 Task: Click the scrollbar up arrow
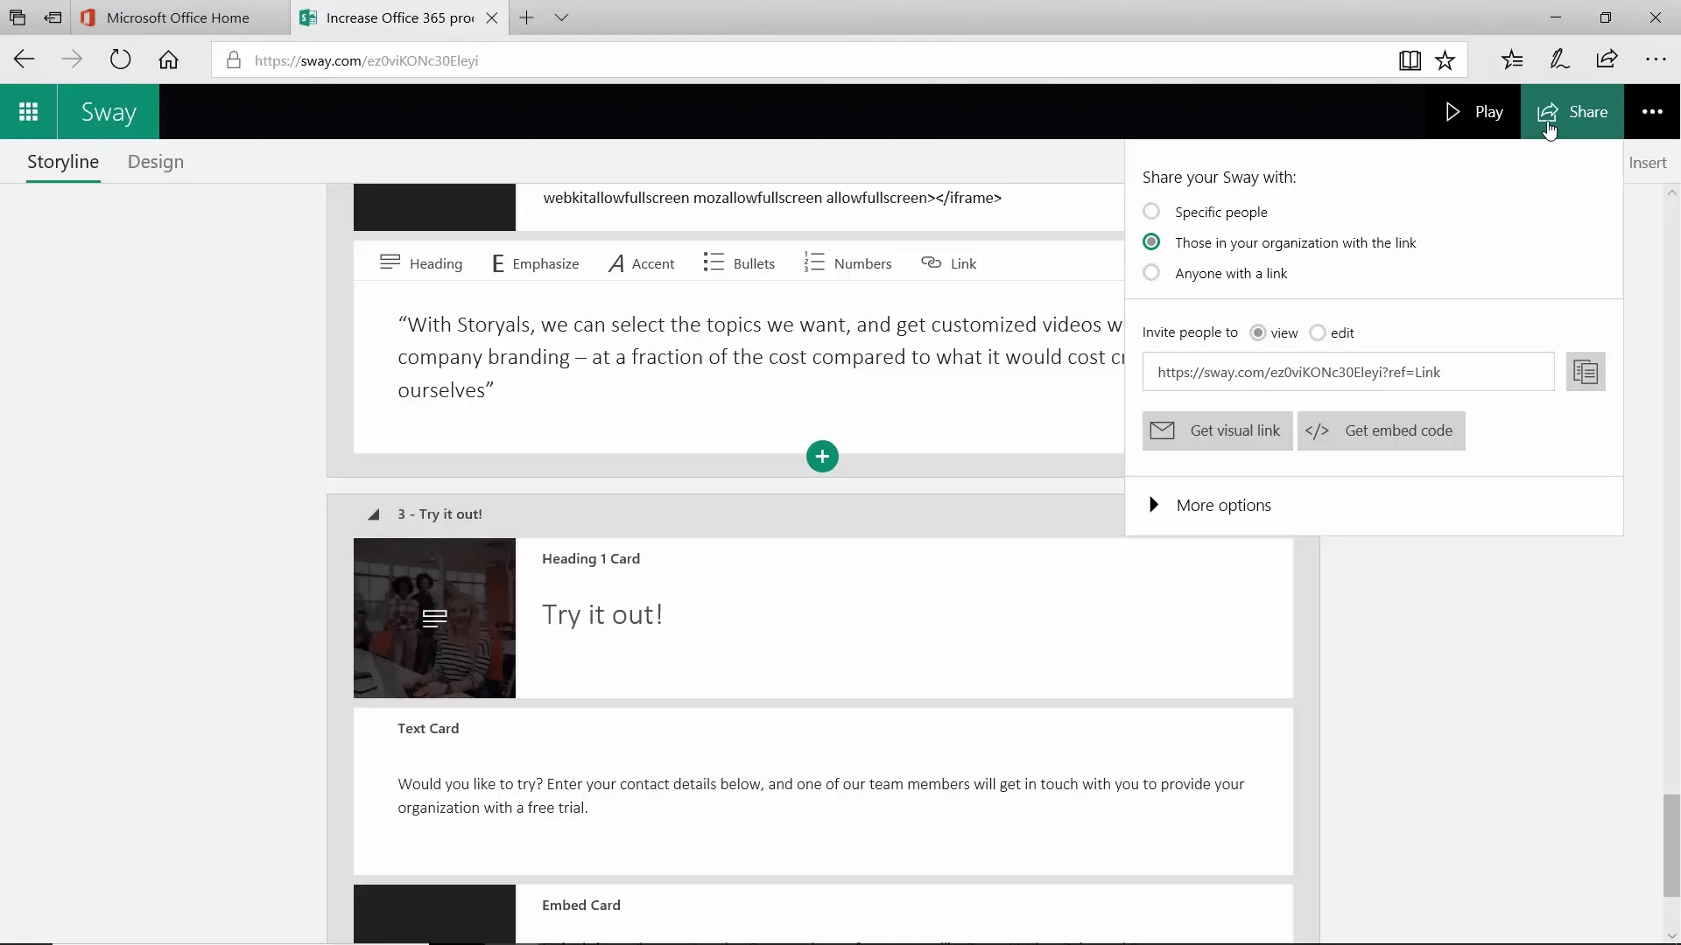1672,192
